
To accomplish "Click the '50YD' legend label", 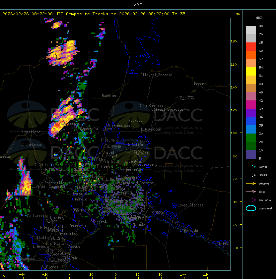I will pyautogui.click(x=263, y=167).
